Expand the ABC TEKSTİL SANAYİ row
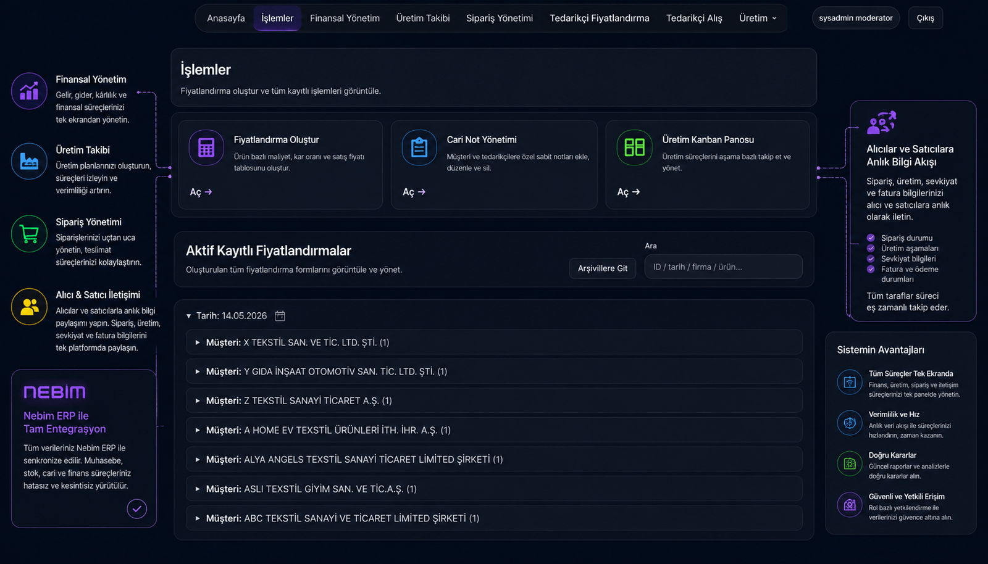Image resolution: width=988 pixels, height=564 pixels. [494, 518]
